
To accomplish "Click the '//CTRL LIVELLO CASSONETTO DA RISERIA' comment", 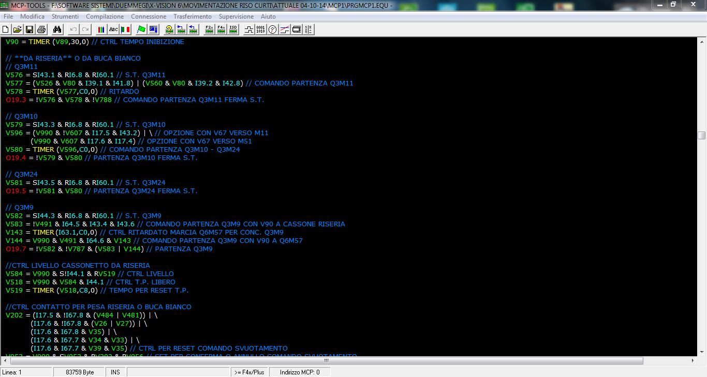I will (x=78, y=266).
